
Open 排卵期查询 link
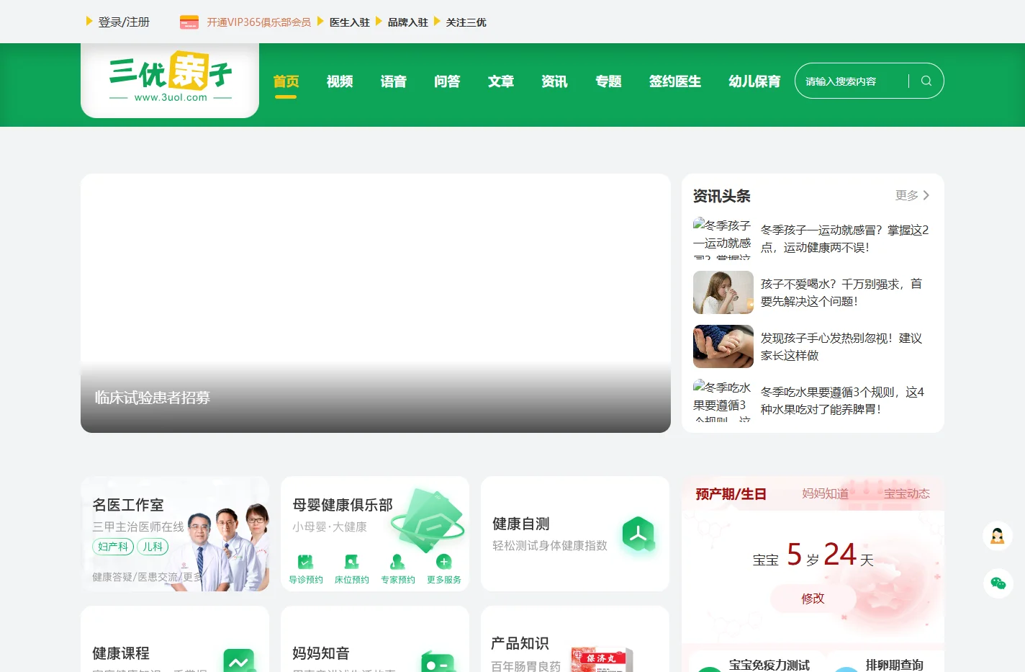coord(895,665)
